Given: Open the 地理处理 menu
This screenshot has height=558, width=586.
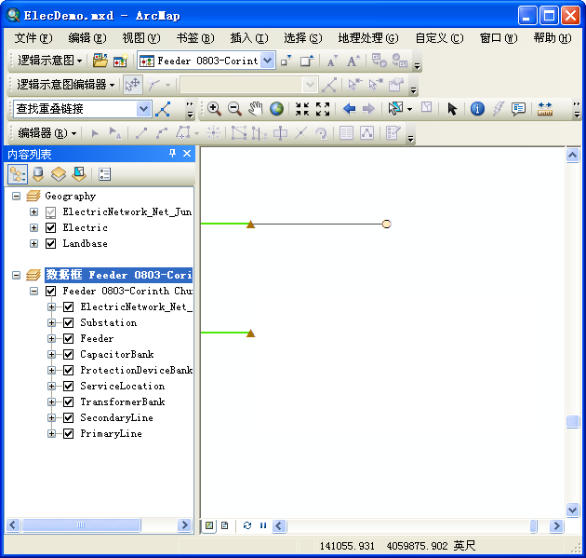Looking at the screenshot, I should (367, 38).
